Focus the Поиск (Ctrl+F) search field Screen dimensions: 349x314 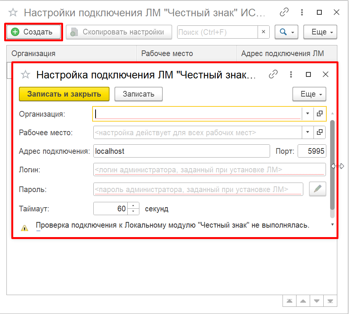coord(218,32)
